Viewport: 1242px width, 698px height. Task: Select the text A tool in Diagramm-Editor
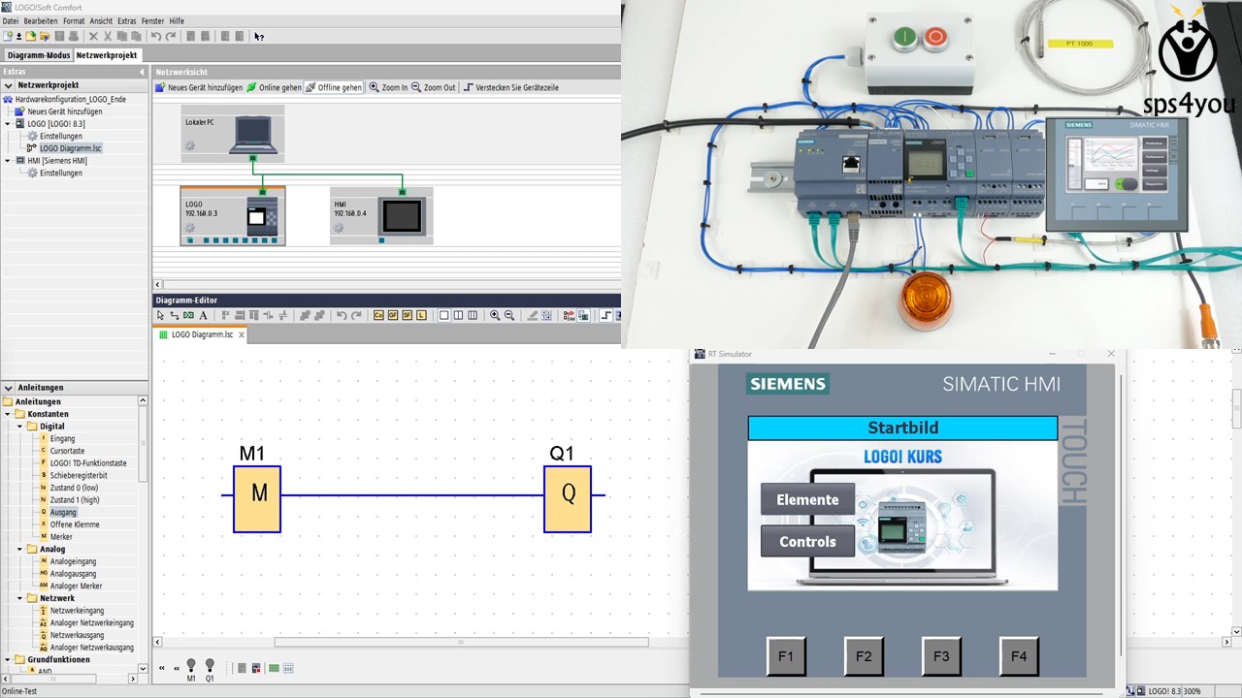tap(203, 315)
